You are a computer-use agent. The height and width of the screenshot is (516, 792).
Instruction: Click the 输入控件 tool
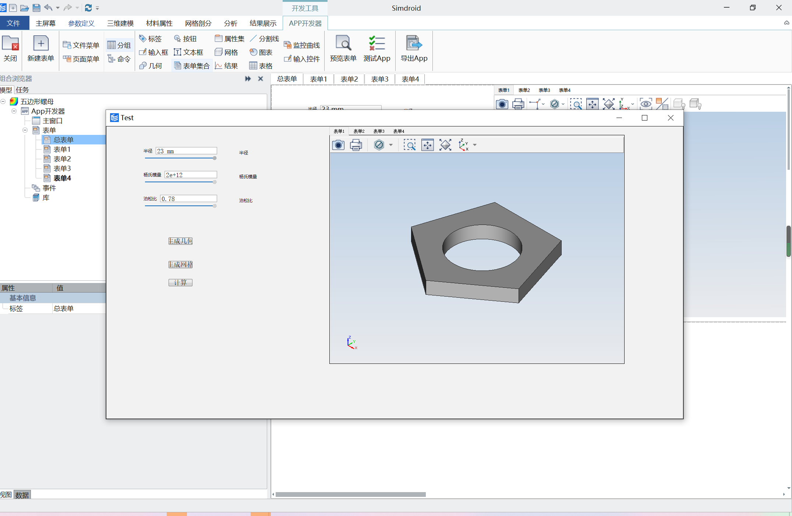pyautogui.click(x=302, y=59)
